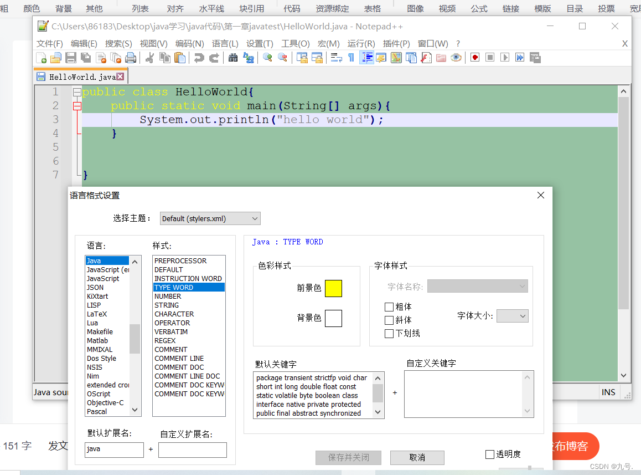This screenshot has width=641, height=475.
Task: Click the up arrow of editor vertical scrollbar
Action: [x=623, y=91]
